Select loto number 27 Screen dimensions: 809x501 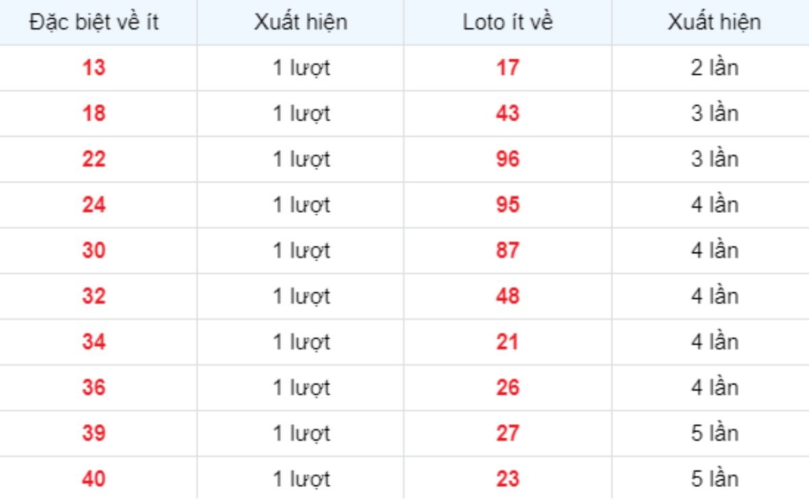coord(508,434)
